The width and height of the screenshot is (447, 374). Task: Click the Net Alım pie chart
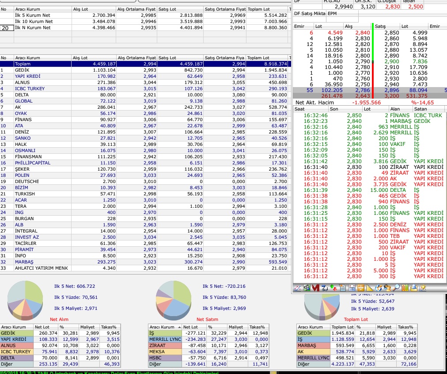(25, 300)
